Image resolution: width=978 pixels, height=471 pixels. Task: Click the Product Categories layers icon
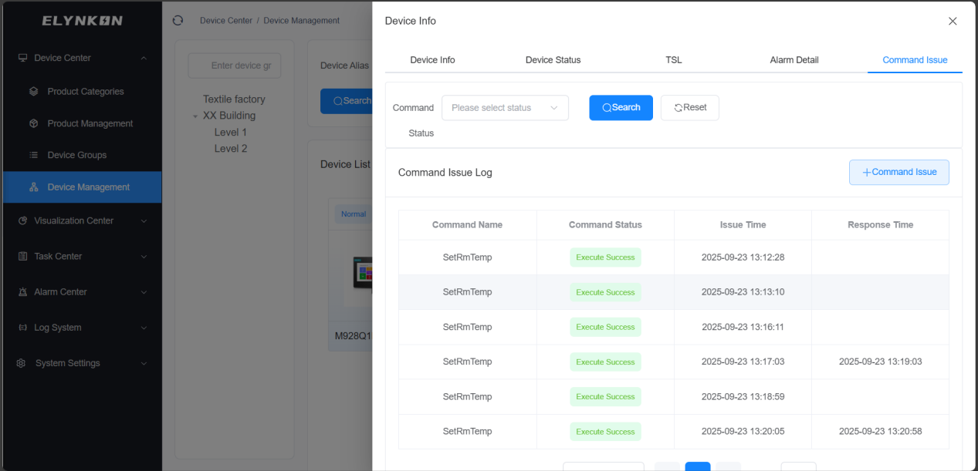[x=33, y=91]
